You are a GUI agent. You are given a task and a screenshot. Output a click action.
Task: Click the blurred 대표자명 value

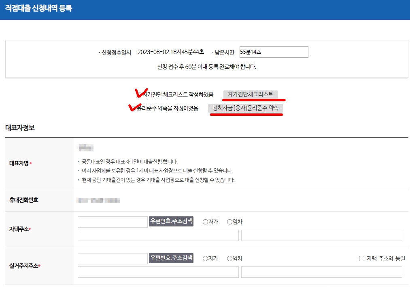click(x=86, y=148)
